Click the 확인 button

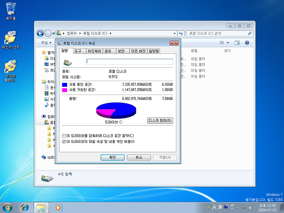[x=112, y=157]
